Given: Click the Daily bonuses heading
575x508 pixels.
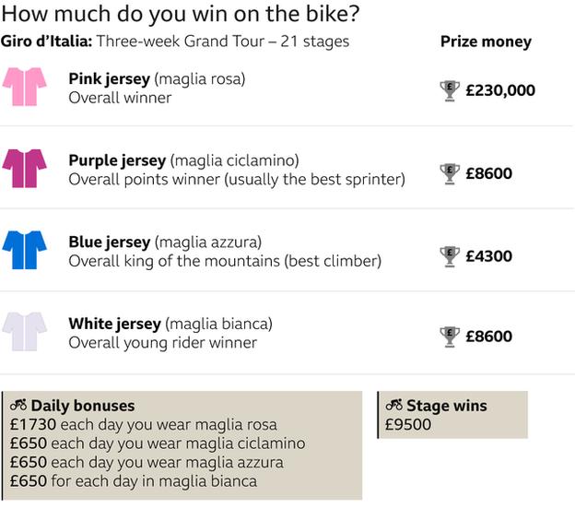Looking at the screenshot, I should pyautogui.click(x=83, y=406).
